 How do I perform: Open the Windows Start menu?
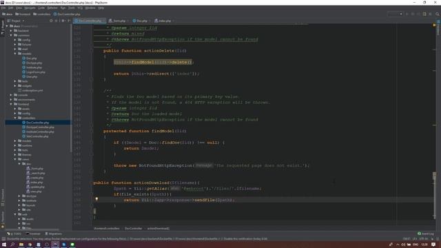click(4, 245)
